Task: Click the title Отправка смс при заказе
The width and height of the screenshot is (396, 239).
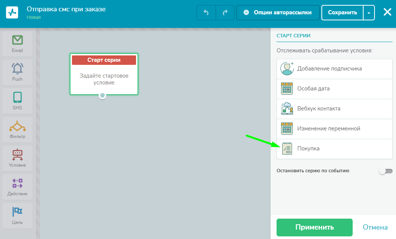Action: point(66,9)
